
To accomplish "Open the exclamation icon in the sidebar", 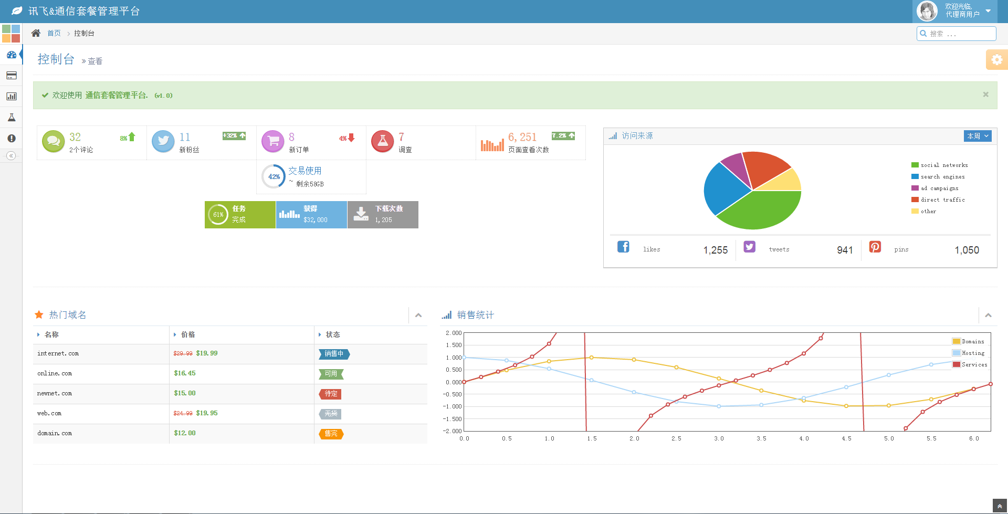I will click(11, 139).
